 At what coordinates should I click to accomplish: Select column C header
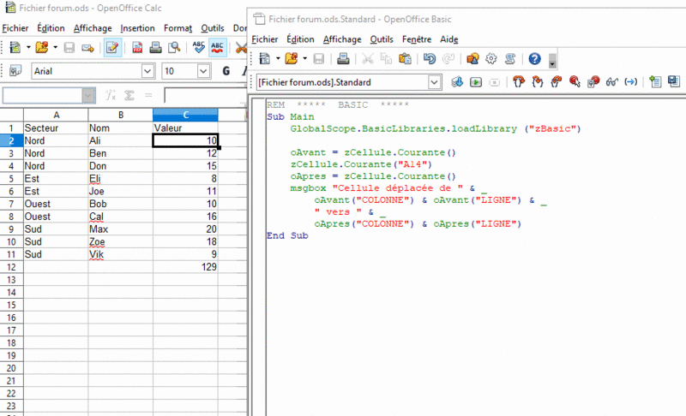click(x=185, y=115)
